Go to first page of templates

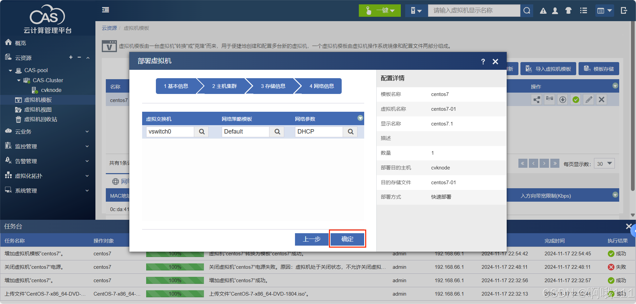[523, 163]
